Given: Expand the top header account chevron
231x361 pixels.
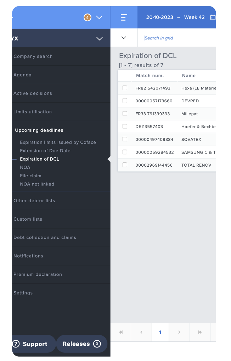Looking at the screenshot, I should (99, 17).
